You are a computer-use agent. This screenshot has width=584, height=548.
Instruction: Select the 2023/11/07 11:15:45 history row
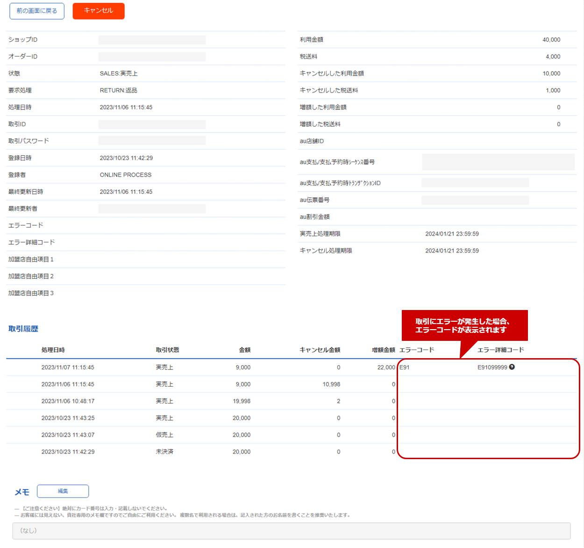point(68,368)
